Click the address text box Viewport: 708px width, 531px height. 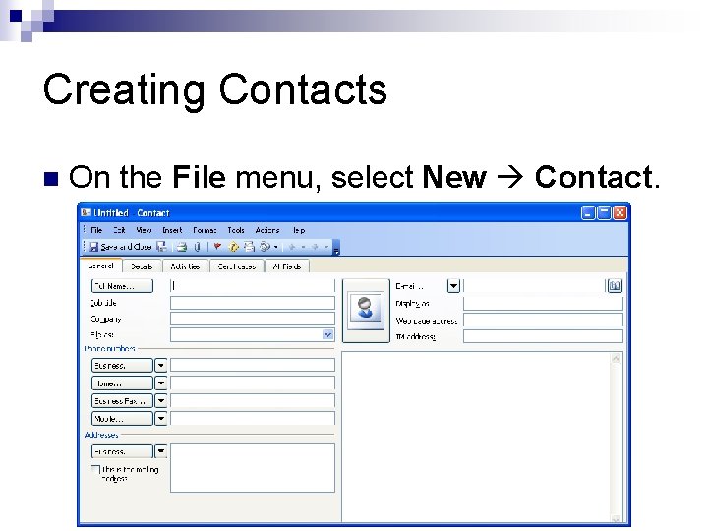(x=253, y=468)
